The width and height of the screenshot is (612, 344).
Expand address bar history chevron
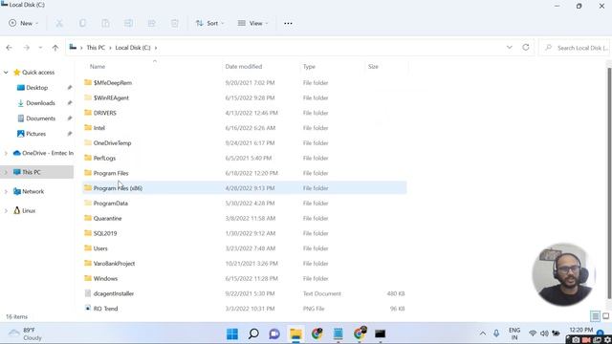tap(510, 47)
